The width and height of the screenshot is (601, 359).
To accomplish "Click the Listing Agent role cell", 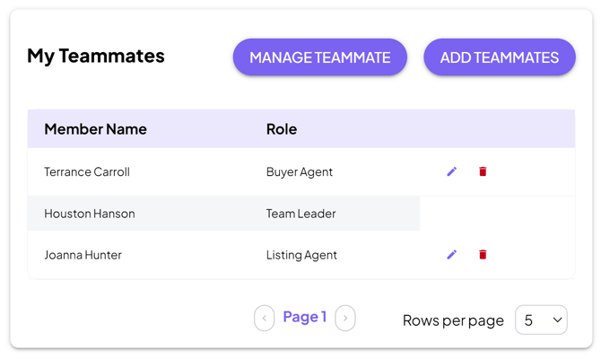I will coord(301,255).
